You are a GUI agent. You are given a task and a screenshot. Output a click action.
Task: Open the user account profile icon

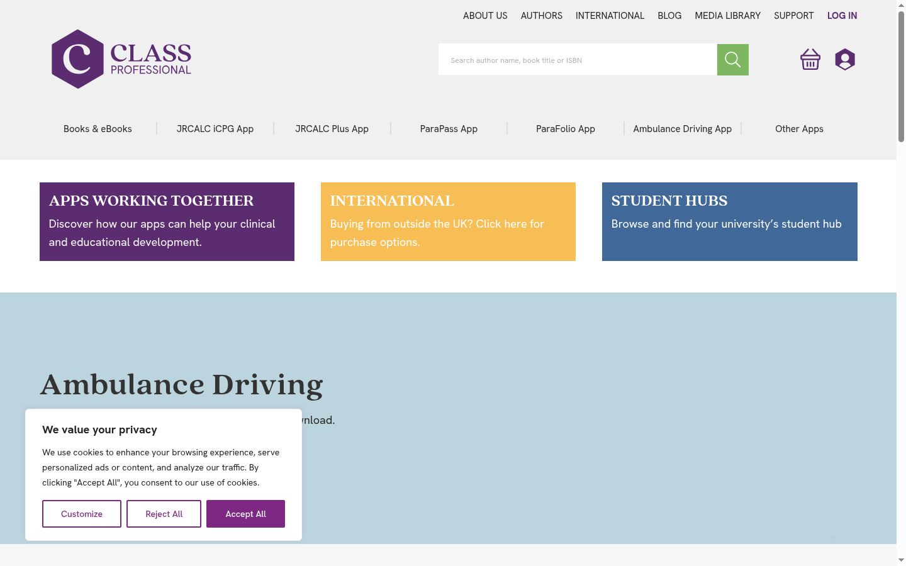point(845,59)
